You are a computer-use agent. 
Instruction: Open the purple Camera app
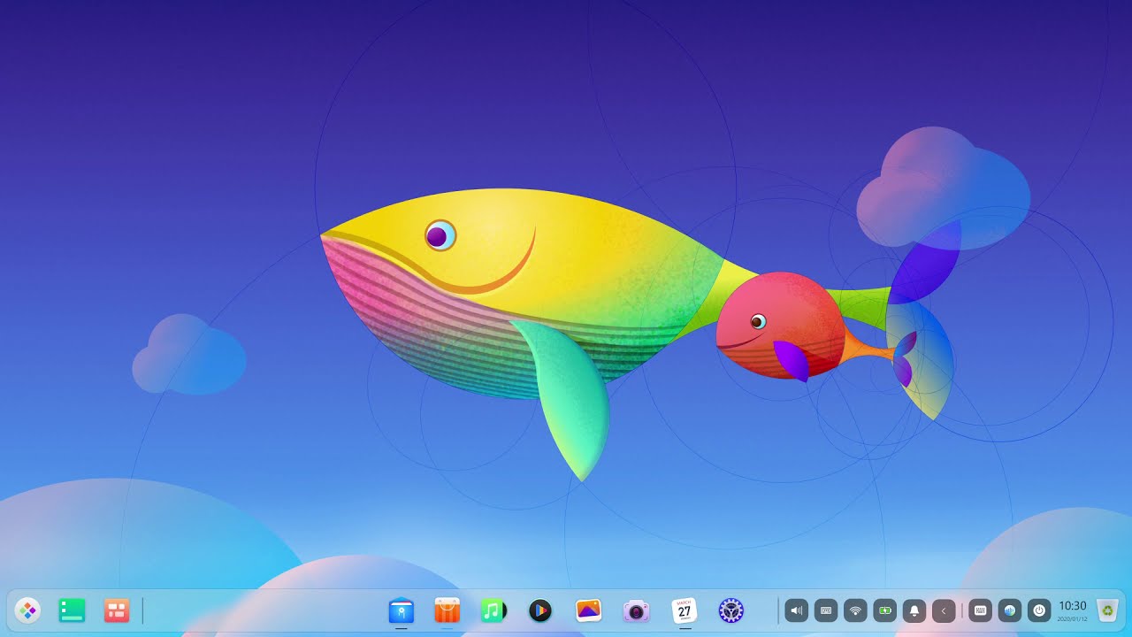coord(636,610)
